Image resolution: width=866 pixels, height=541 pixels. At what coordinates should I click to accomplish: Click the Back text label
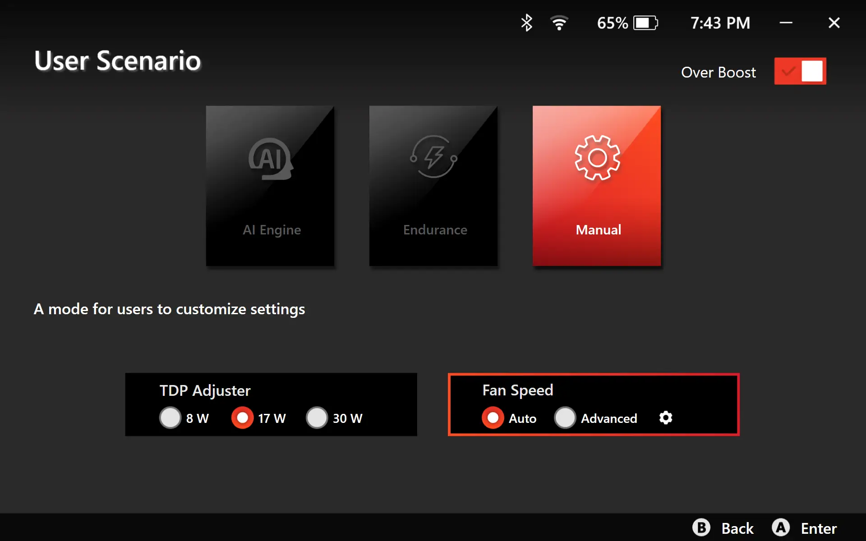coord(737,528)
